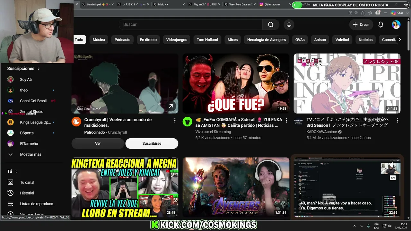
Task: Select the Noticias filter chip
Action: (366, 40)
